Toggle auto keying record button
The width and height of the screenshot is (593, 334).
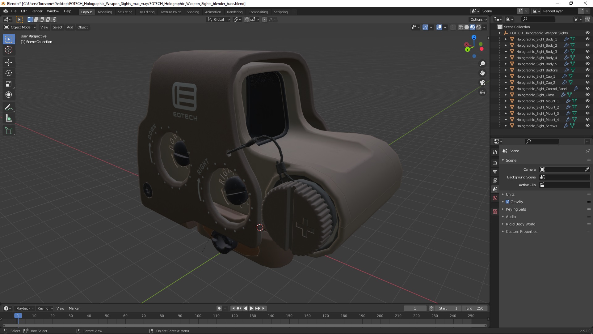[219, 308]
